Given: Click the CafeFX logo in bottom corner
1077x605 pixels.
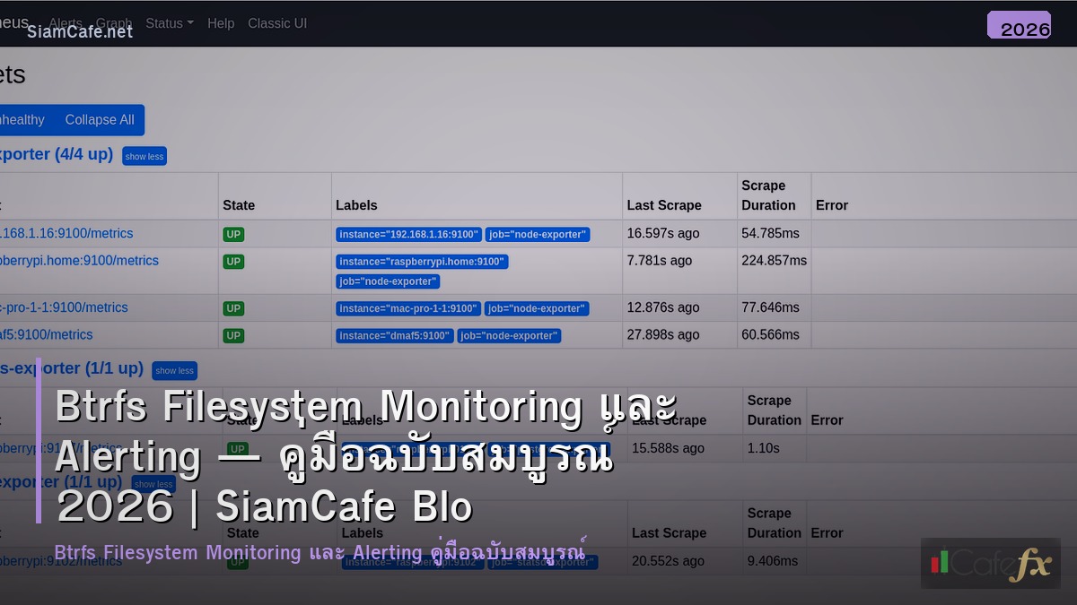Looking at the screenshot, I should tap(991, 565).
